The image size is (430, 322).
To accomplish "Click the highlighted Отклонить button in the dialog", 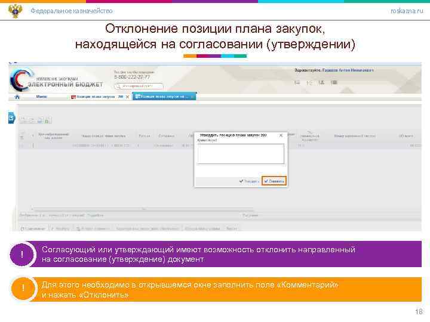I will (x=274, y=181).
